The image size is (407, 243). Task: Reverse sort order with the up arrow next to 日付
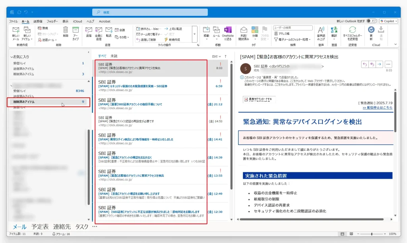226,56
